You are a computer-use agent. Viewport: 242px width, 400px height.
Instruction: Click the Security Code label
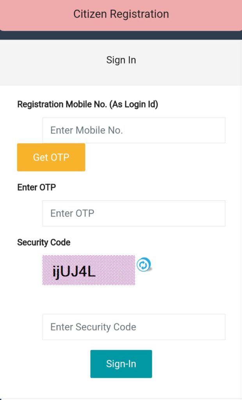(x=44, y=243)
